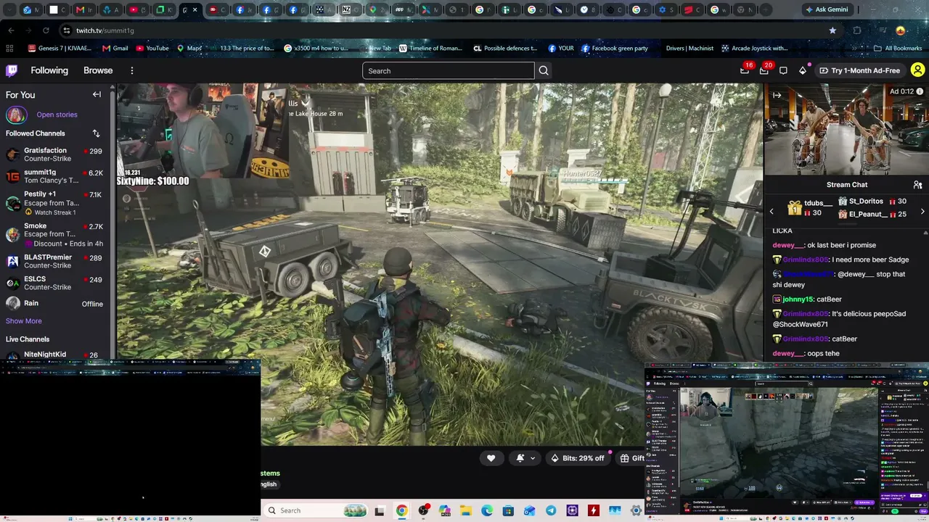Open the Chrome apps grid
This screenshot has height=522, width=929.
pos(9,49)
